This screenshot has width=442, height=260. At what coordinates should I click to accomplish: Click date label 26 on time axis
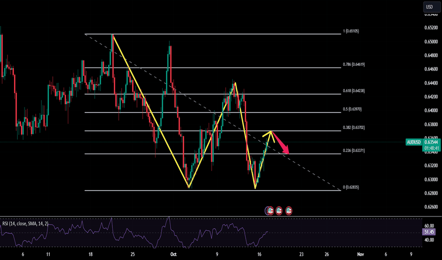pos(326,254)
